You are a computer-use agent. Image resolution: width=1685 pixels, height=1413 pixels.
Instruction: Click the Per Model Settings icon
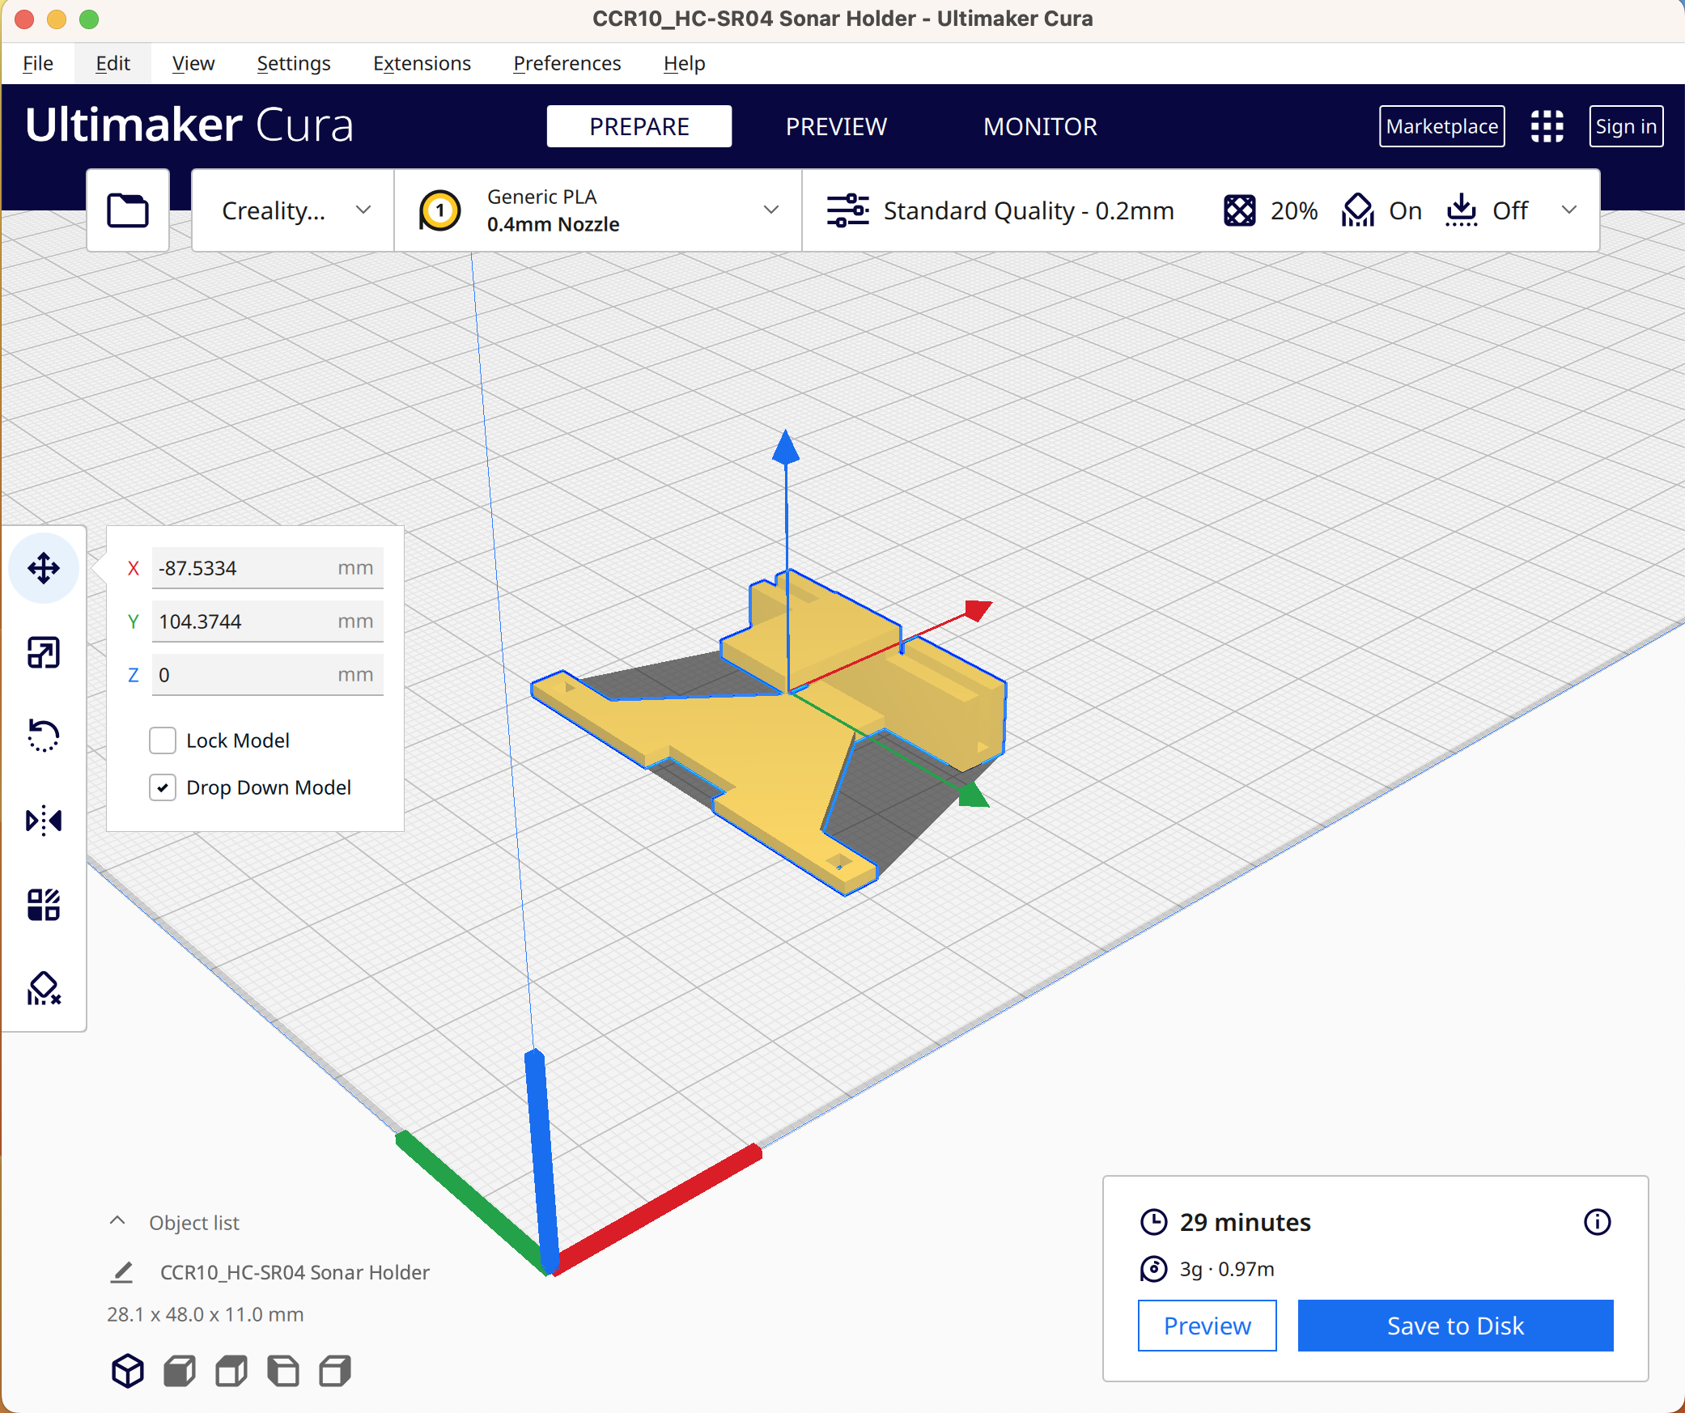[42, 903]
